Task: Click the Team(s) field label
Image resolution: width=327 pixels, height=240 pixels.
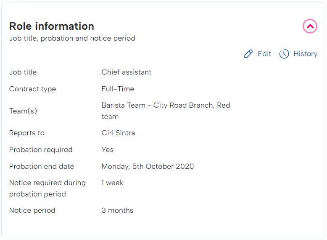Action: [23, 111]
